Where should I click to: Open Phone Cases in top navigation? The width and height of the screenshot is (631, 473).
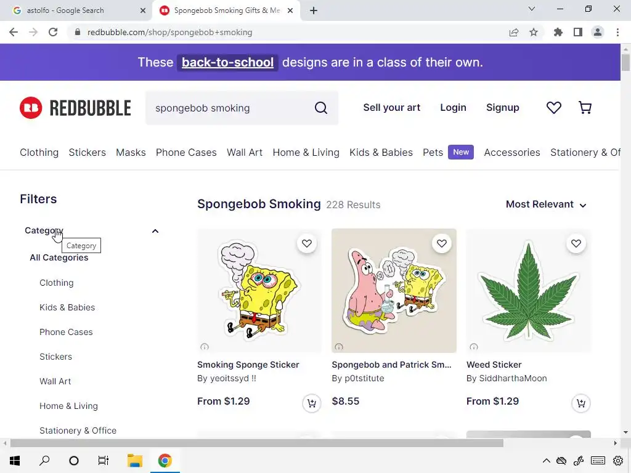click(186, 153)
